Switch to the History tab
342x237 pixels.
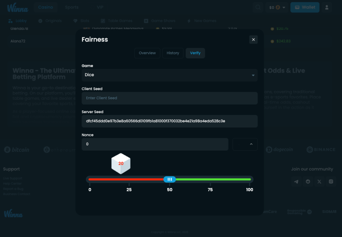pos(173,53)
